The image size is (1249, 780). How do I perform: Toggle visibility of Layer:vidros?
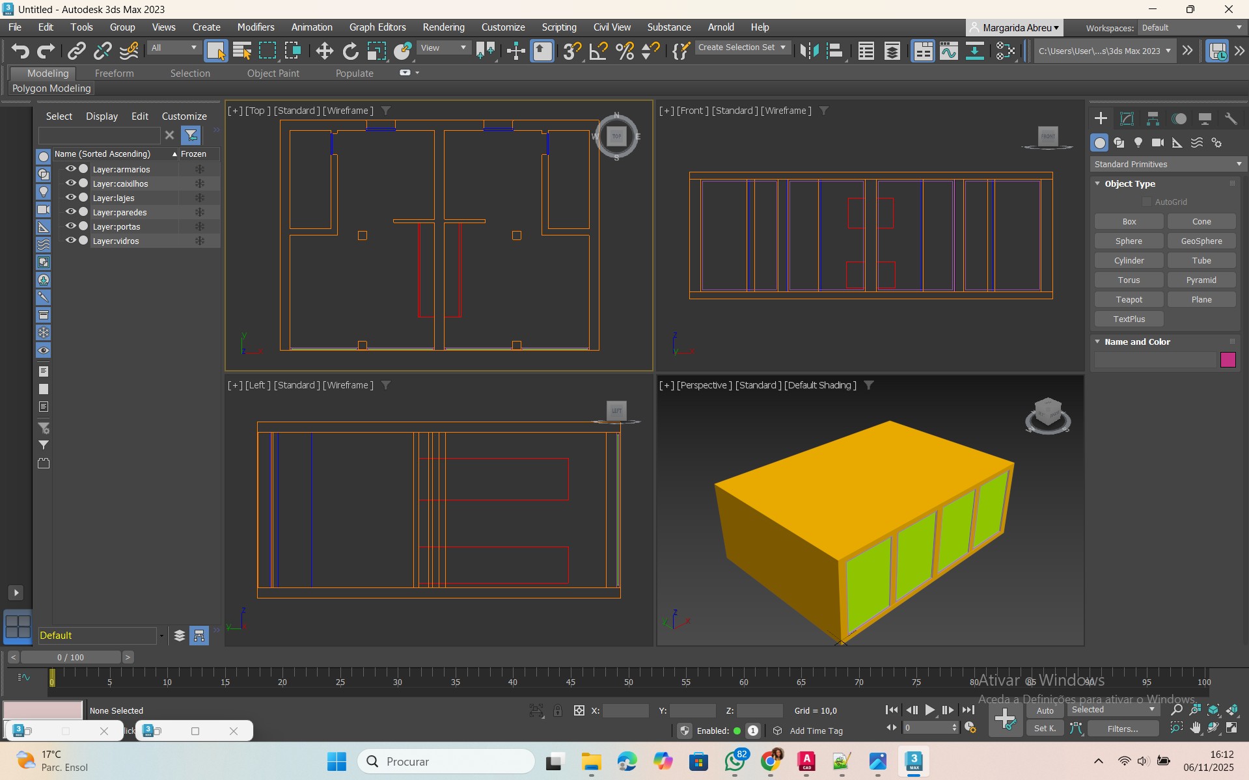click(x=70, y=241)
